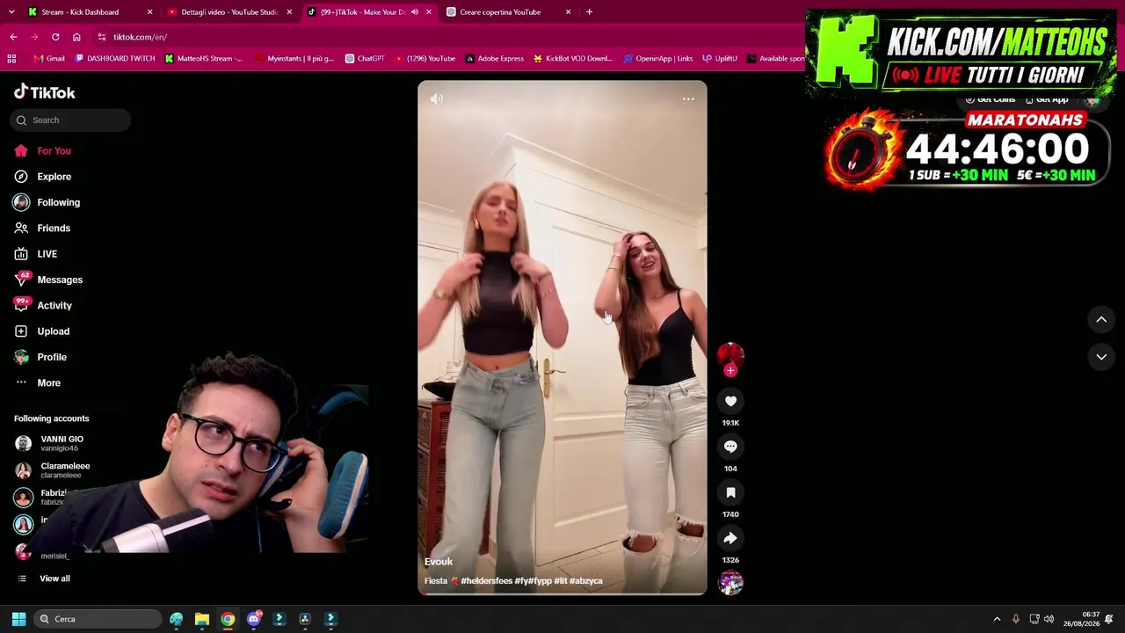Open the browser home page
This screenshot has width=1125, height=633.
76,37
